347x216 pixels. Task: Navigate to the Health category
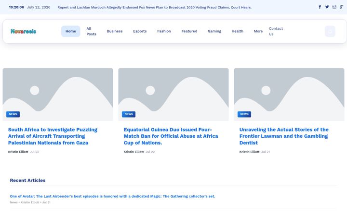click(238, 31)
